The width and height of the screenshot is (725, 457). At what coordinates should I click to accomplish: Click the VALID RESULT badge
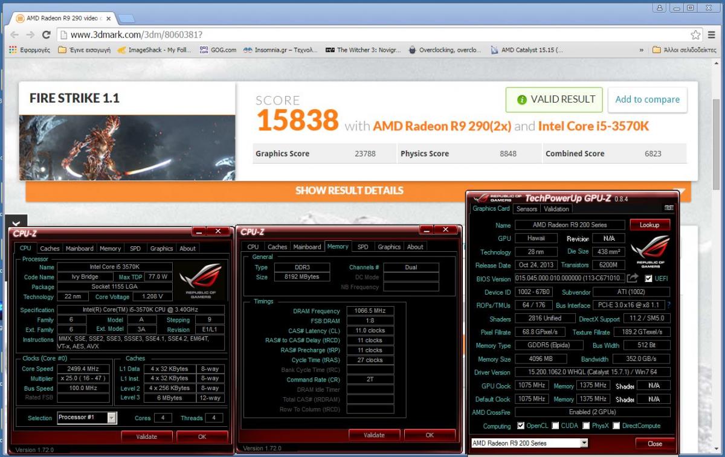pos(554,100)
